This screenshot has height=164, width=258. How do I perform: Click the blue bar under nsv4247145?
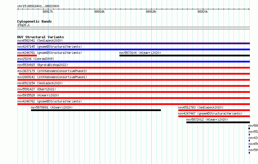[x=133, y=49]
